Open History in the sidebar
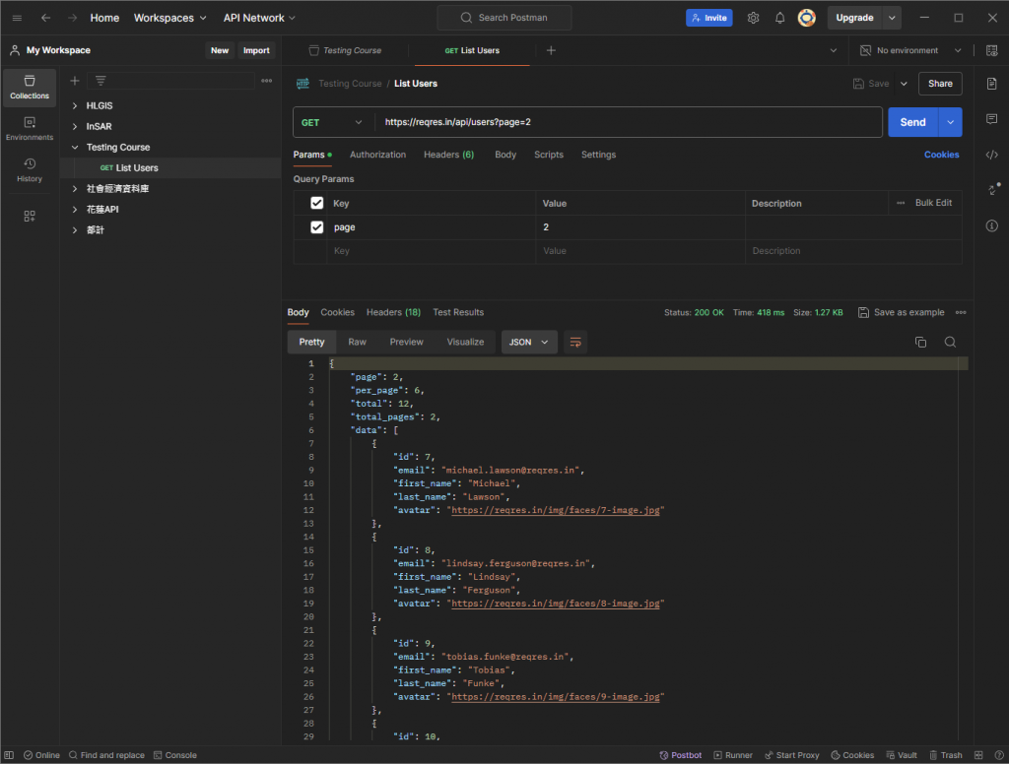 click(30, 169)
